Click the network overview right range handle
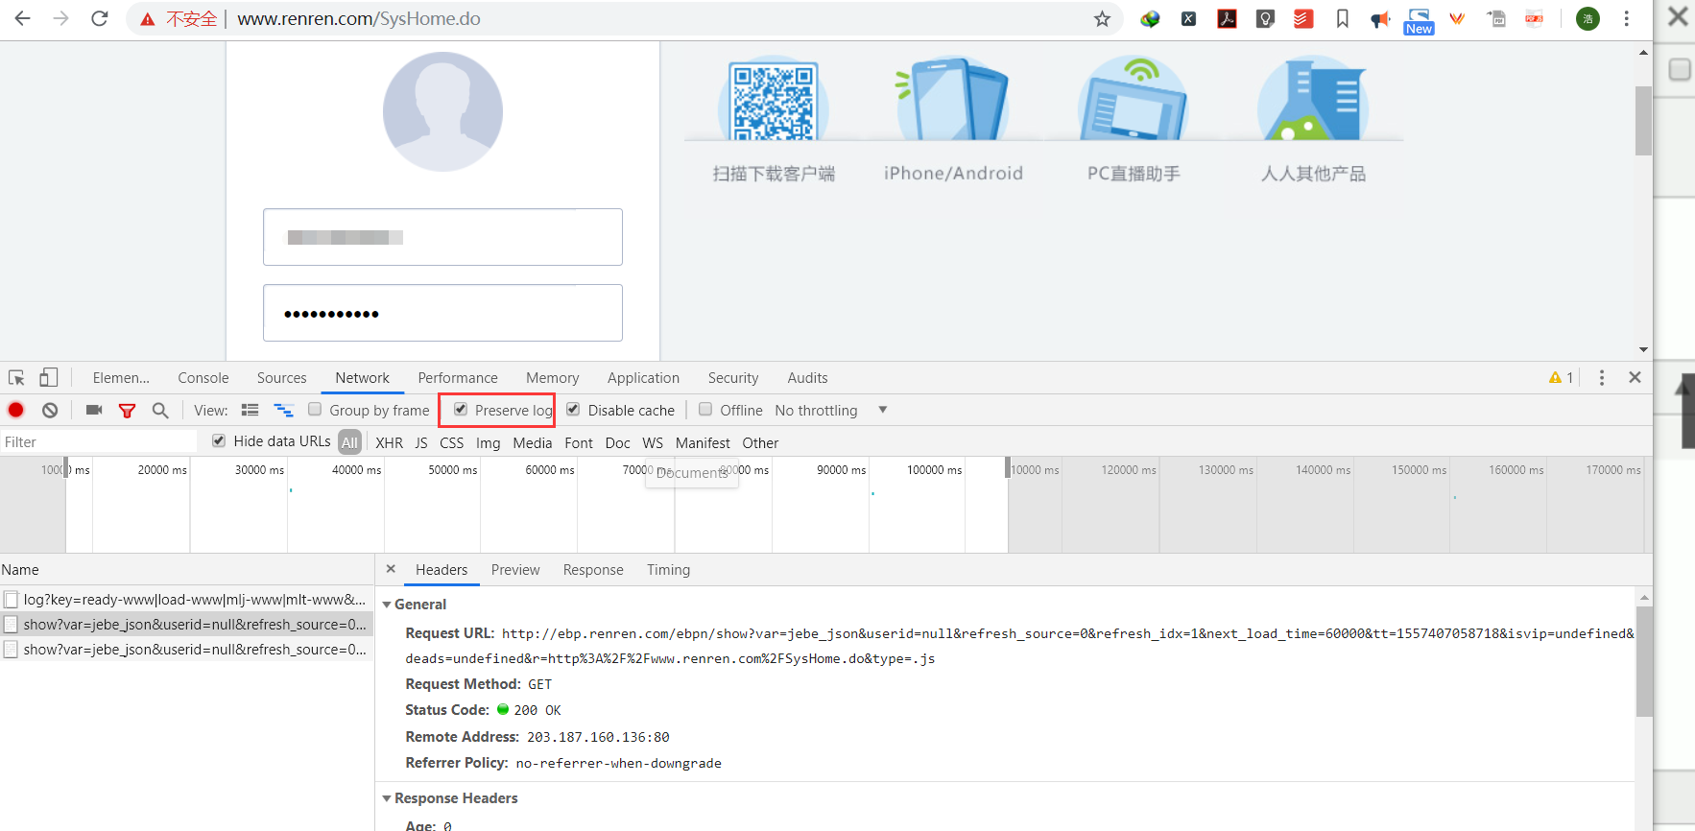The height and width of the screenshot is (831, 1695). [x=1008, y=468]
